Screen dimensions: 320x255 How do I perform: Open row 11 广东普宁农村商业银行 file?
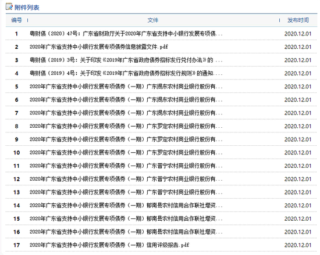coord(126,166)
